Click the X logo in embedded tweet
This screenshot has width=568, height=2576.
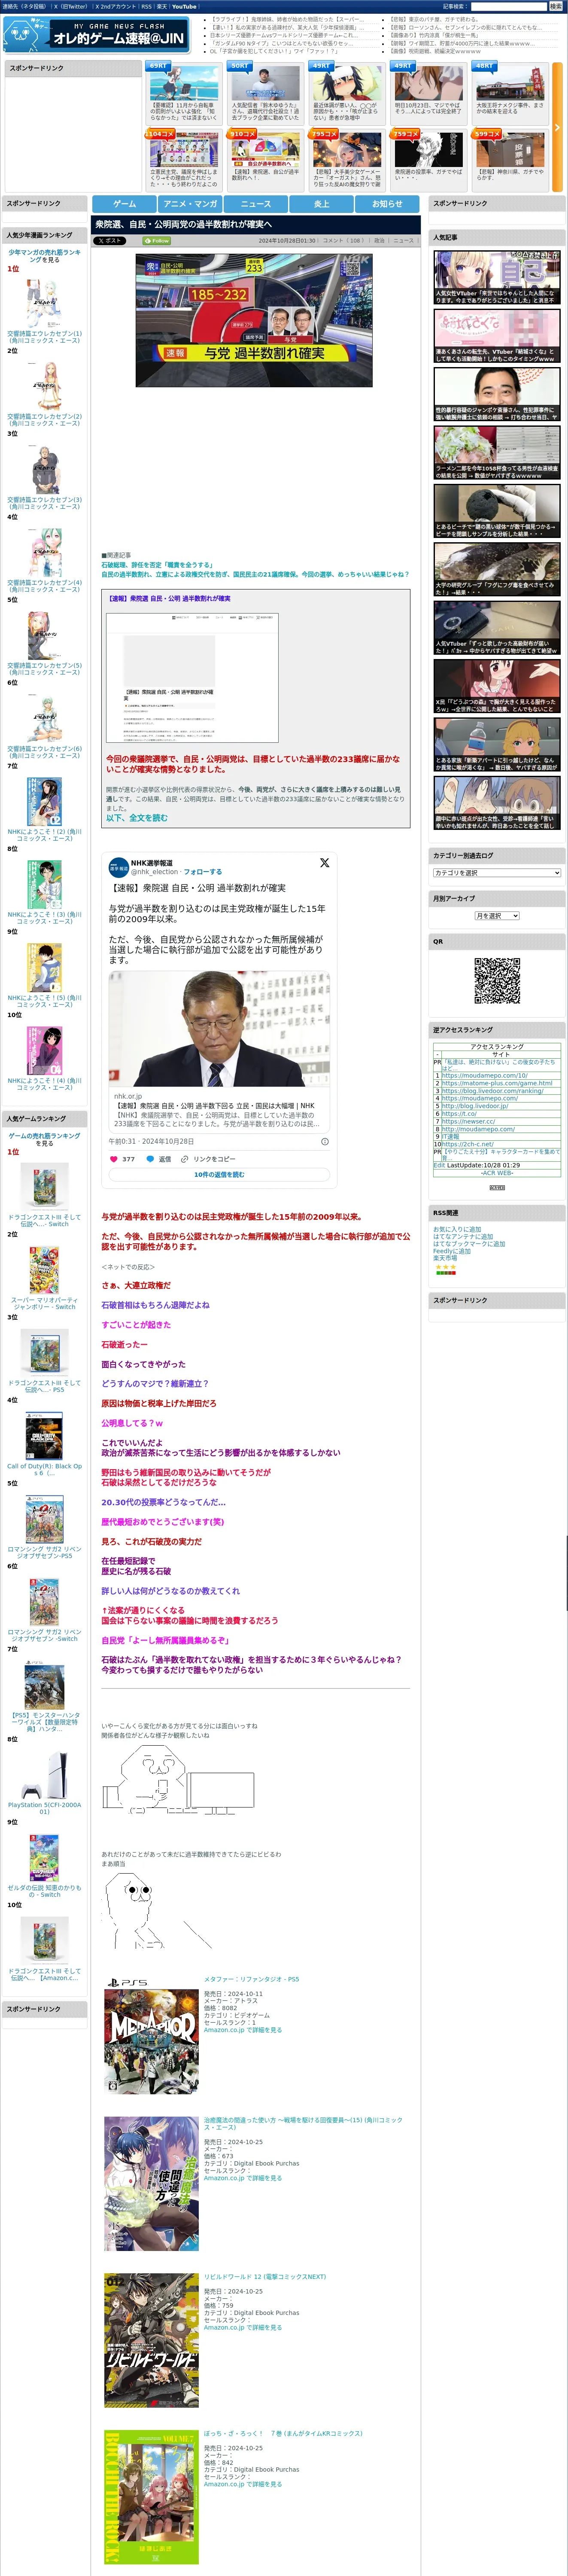(324, 862)
